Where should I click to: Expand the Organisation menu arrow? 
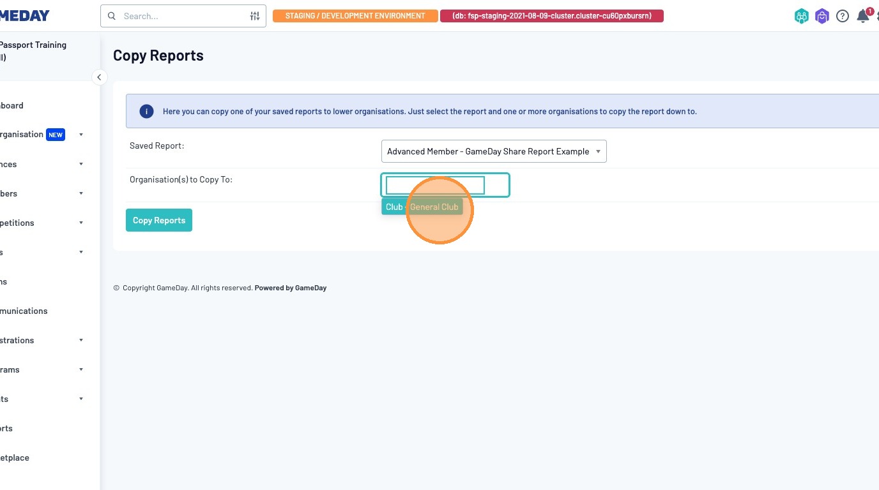point(81,135)
